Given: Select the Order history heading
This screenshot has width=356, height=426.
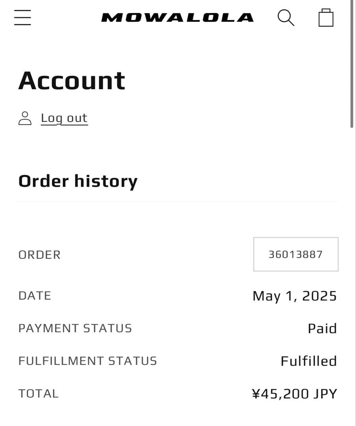Looking at the screenshot, I should pyautogui.click(x=78, y=181).
